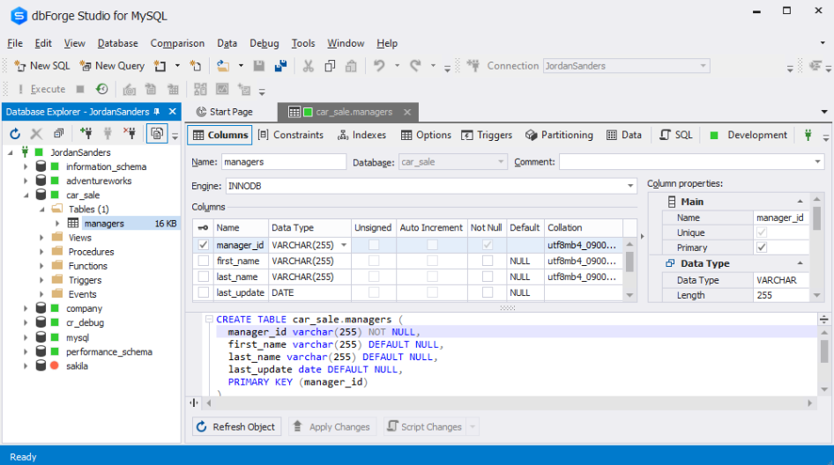The width and height of the screenshot is (834, 465).
Task: Click the green plug icon in editor tabs
Action: pyautogui.click(x=808, y=135)
